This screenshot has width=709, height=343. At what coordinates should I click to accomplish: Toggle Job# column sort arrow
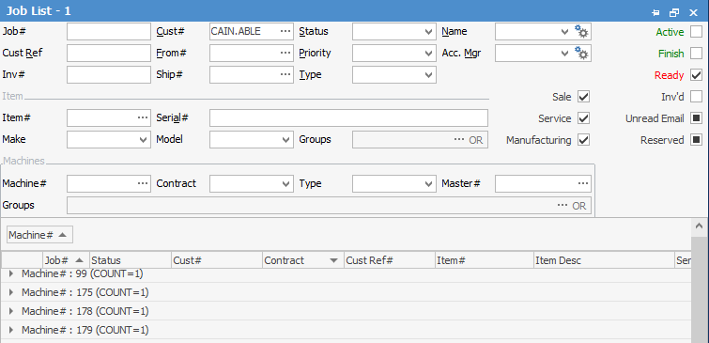79,260
